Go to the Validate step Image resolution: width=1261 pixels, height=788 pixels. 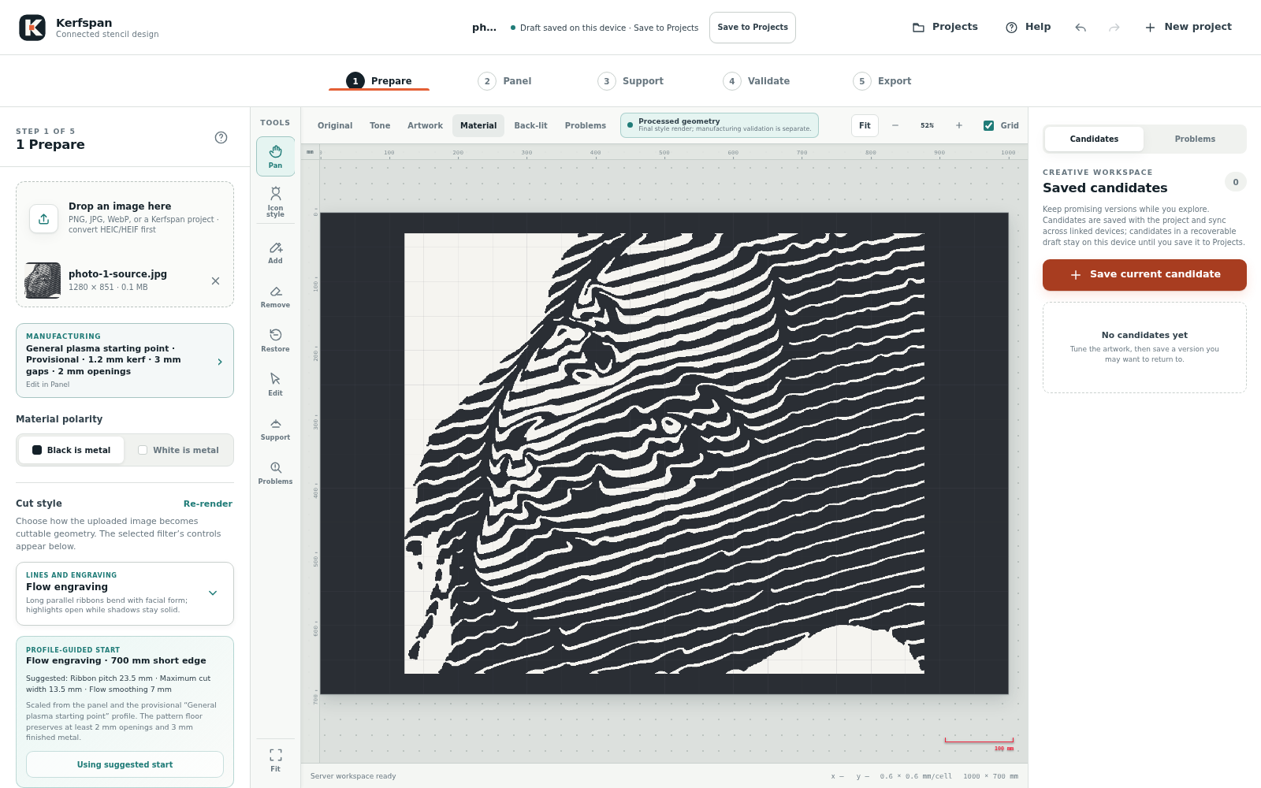pyautogui.click(x=757, y=81)
